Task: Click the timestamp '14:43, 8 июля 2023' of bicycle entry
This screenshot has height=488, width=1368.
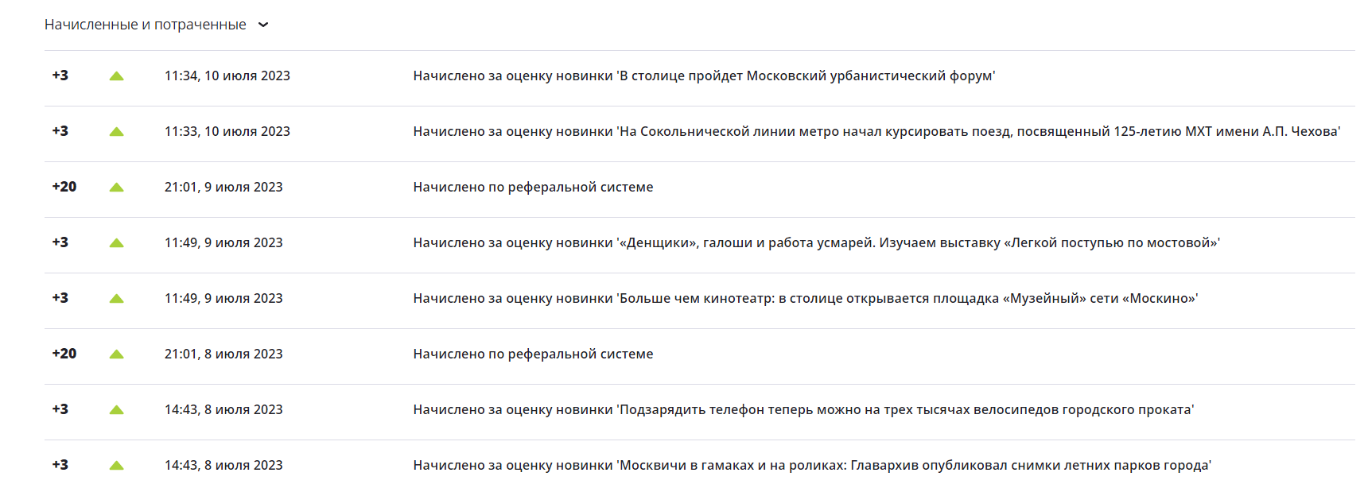Action: point(223,410)
